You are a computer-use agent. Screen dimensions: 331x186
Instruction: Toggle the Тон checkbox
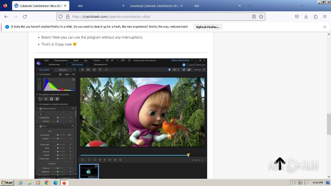coord(41,126)
